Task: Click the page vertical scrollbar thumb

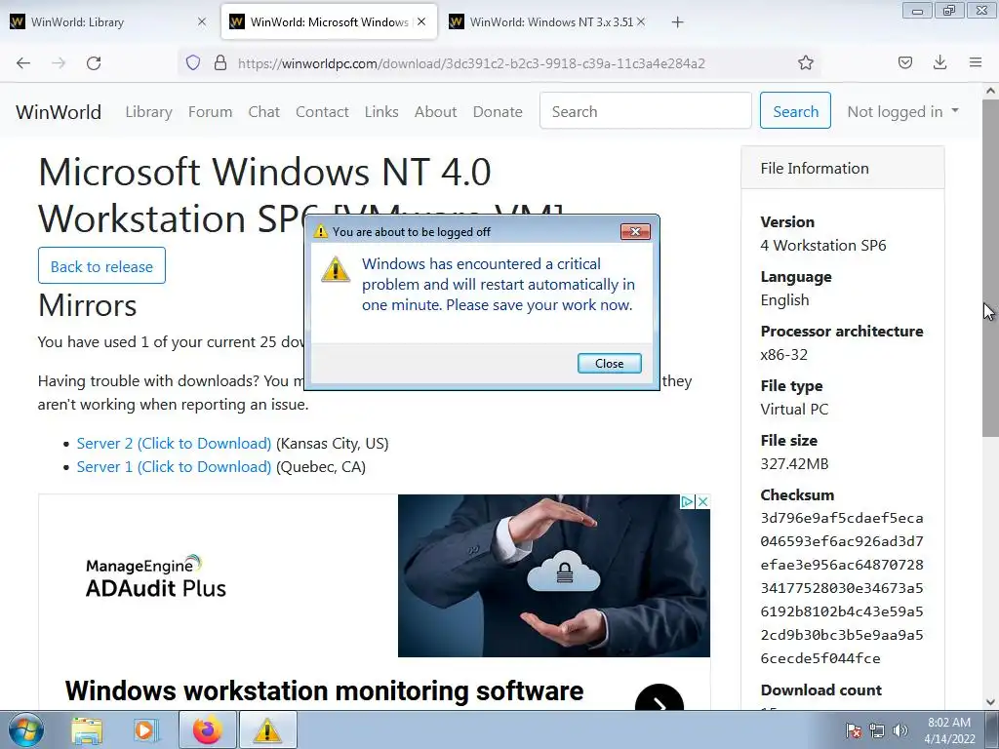Action: point(990,267)
